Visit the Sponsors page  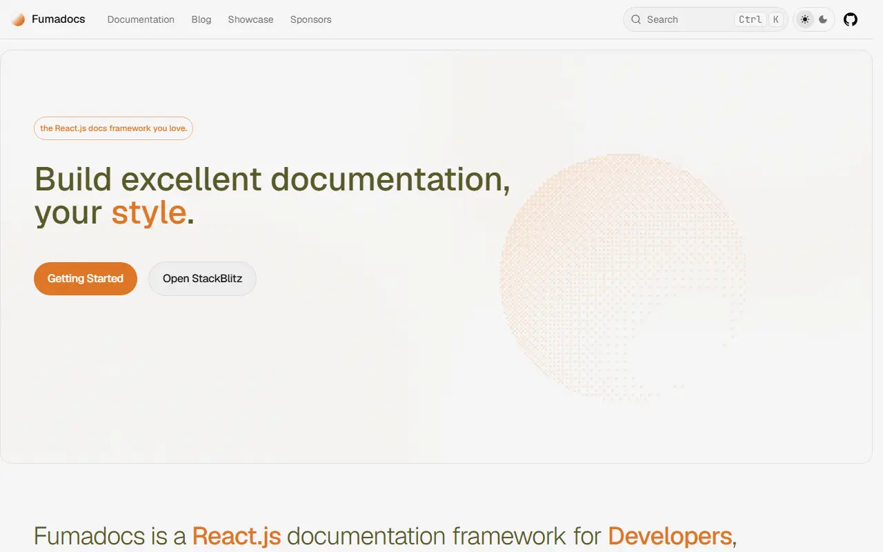pyautogui.click(x=310, y=19)
